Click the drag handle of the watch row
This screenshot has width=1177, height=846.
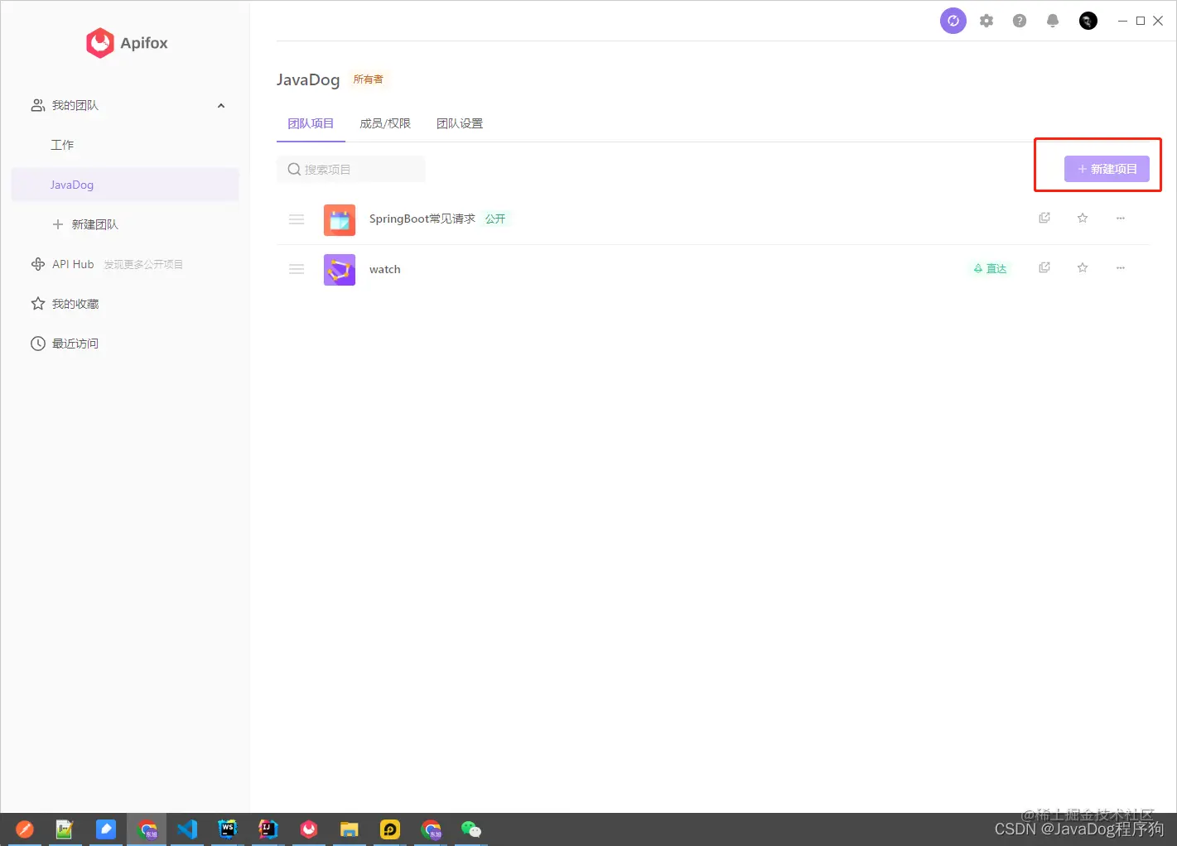(x=297, y=269)
